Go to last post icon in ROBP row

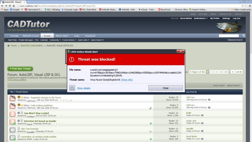[x=202, y=115]
